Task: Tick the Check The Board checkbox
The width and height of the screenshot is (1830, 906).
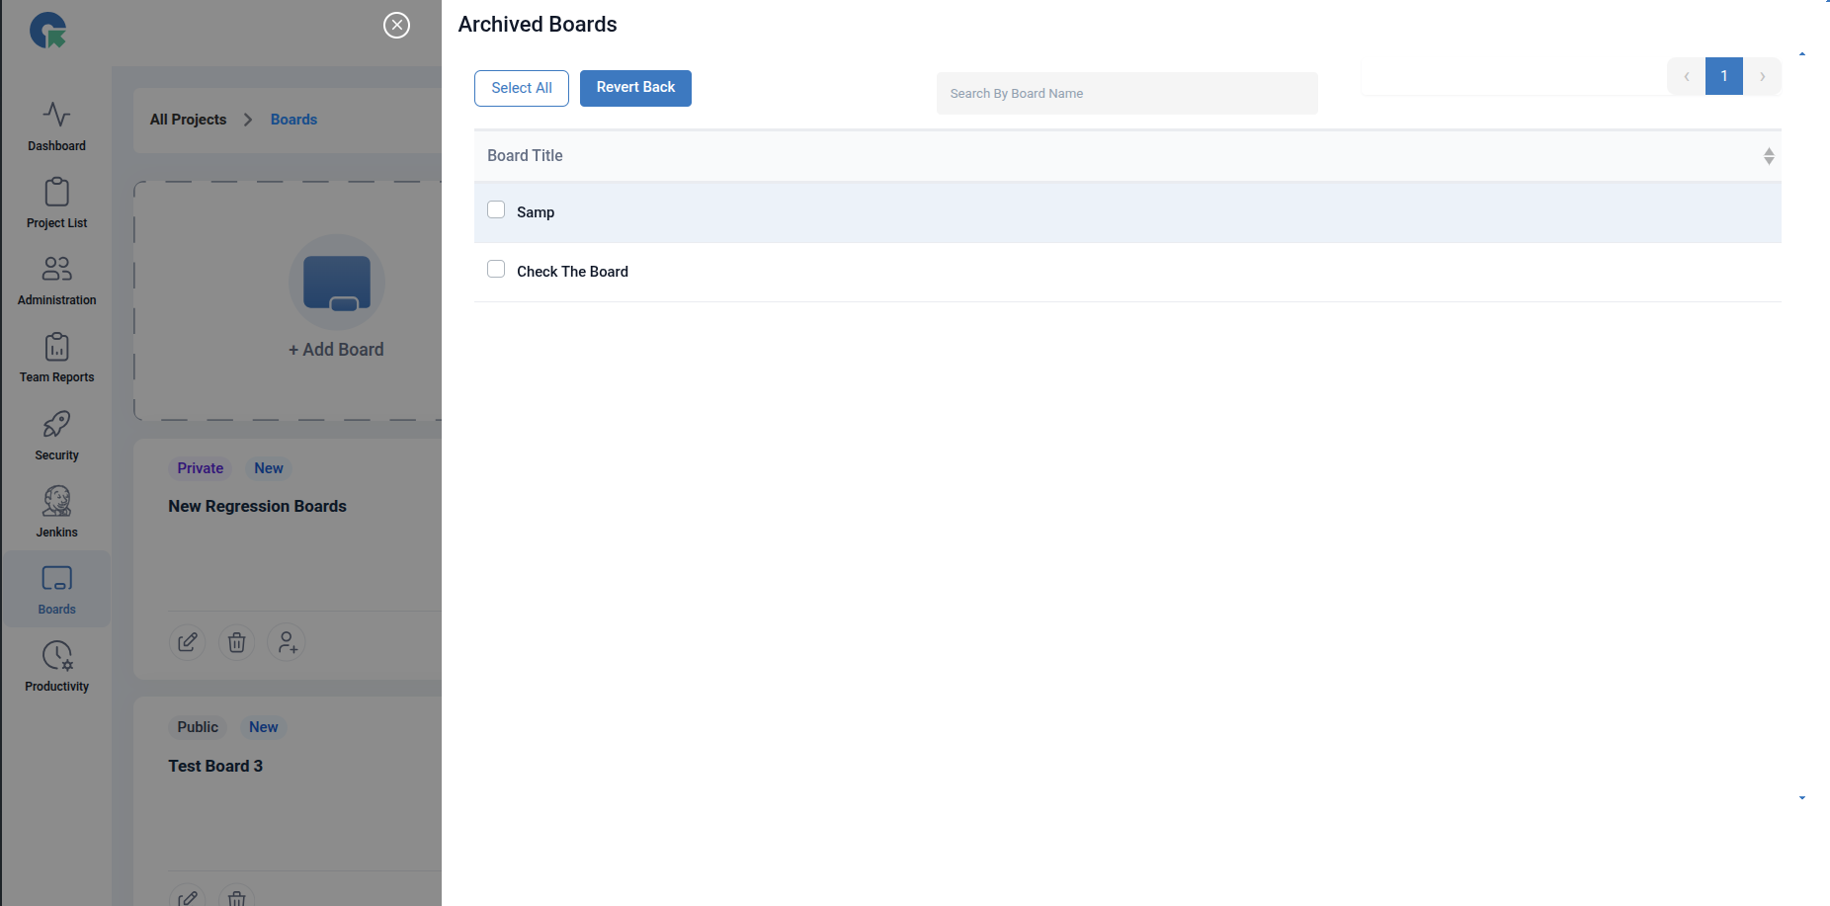Action: [x=496, y=269]
